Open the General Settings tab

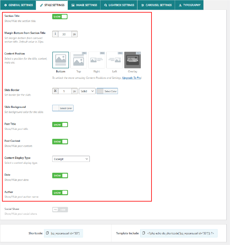18,5
